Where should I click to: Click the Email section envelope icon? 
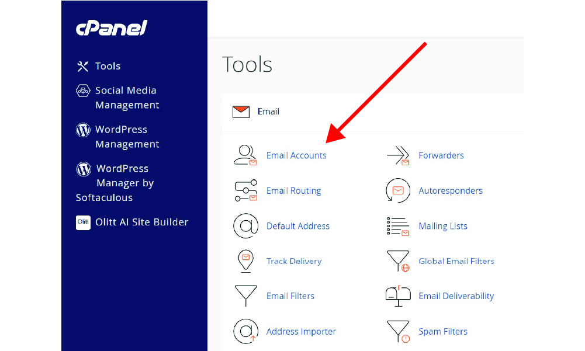coord(241,111)
